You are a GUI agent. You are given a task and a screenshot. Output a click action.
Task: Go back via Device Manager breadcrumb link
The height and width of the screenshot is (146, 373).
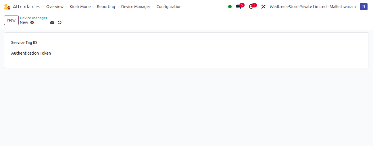34,18
